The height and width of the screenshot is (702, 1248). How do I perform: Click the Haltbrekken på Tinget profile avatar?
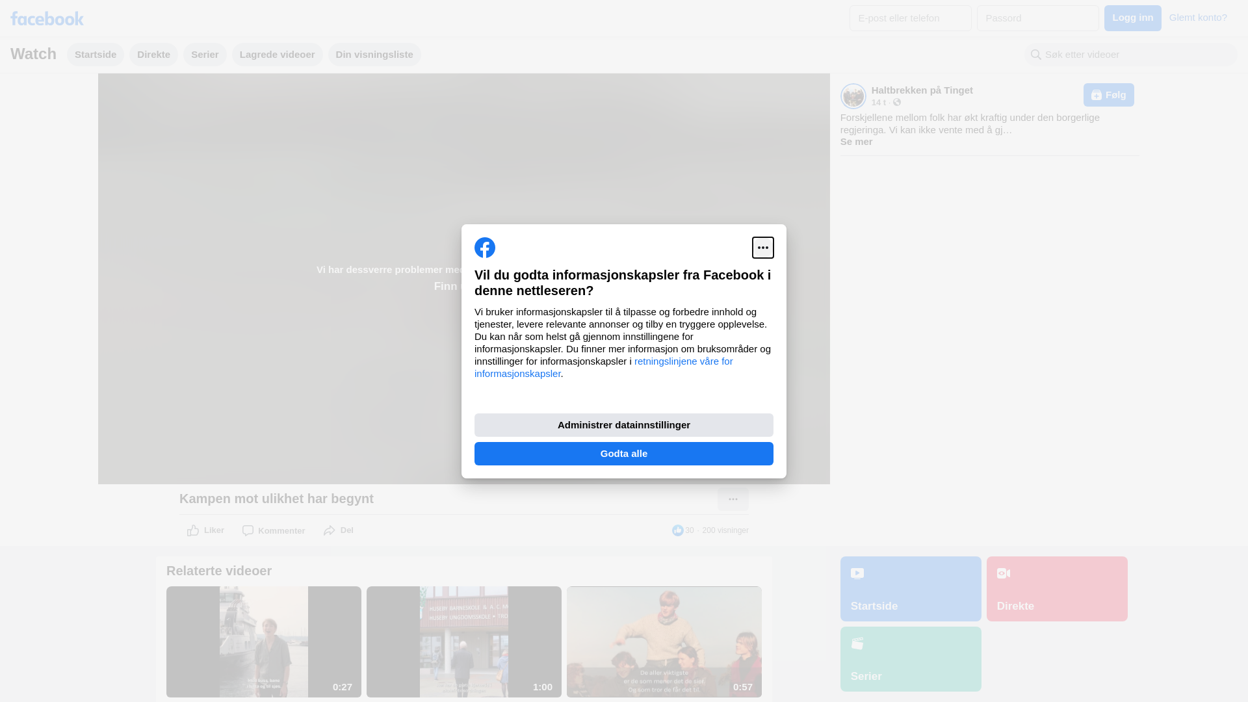pos(853,96)
